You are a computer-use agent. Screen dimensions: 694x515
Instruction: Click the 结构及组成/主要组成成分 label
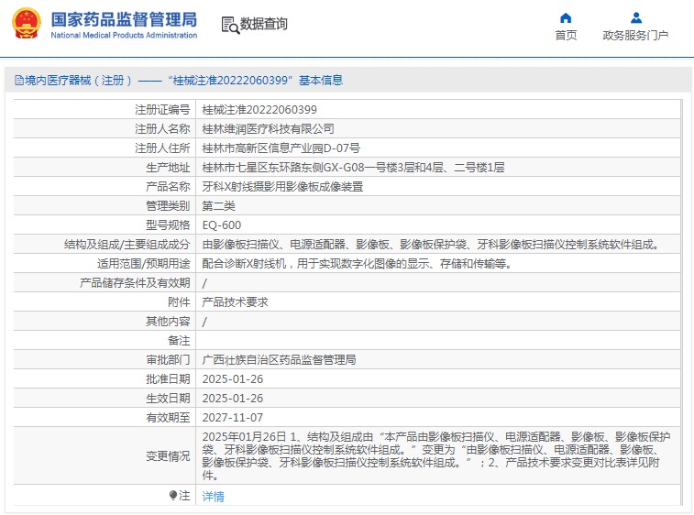pyautogui.click(x=127, y=245)
